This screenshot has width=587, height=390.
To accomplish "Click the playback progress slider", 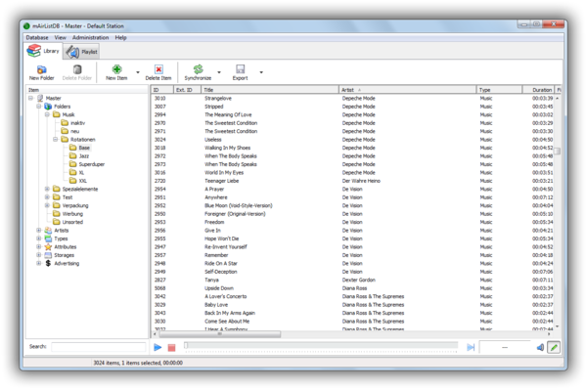I will pos(321,345).
